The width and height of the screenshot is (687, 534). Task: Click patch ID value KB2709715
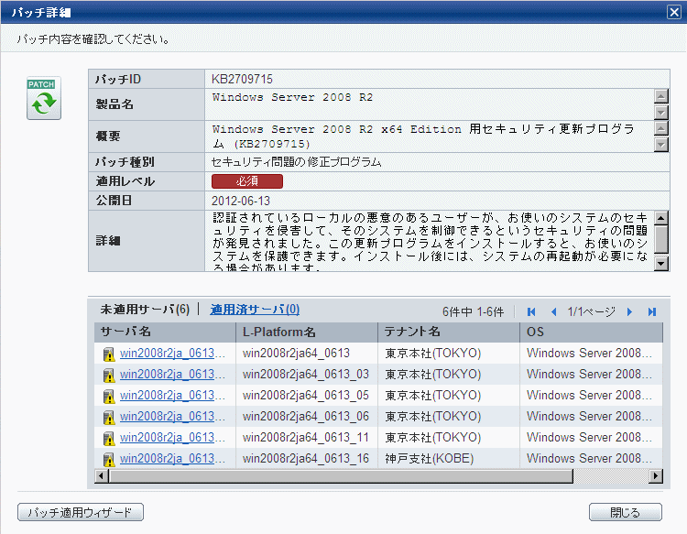242,79
